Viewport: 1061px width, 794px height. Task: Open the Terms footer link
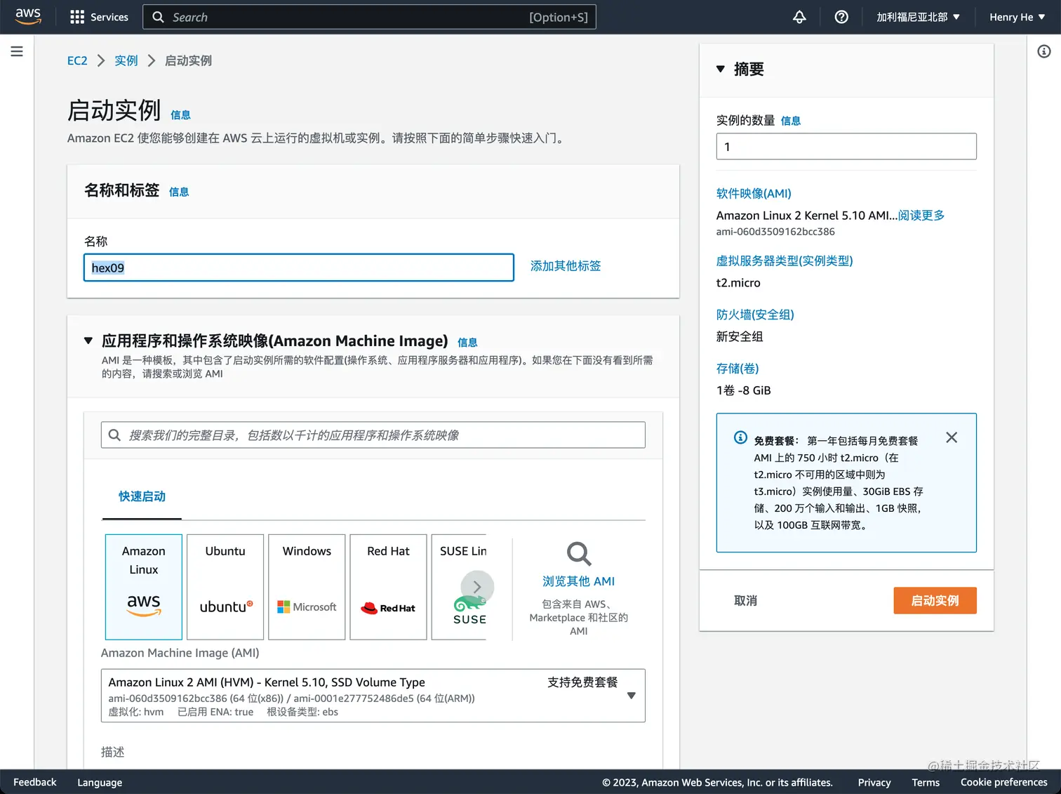click(x=926, y=782)
